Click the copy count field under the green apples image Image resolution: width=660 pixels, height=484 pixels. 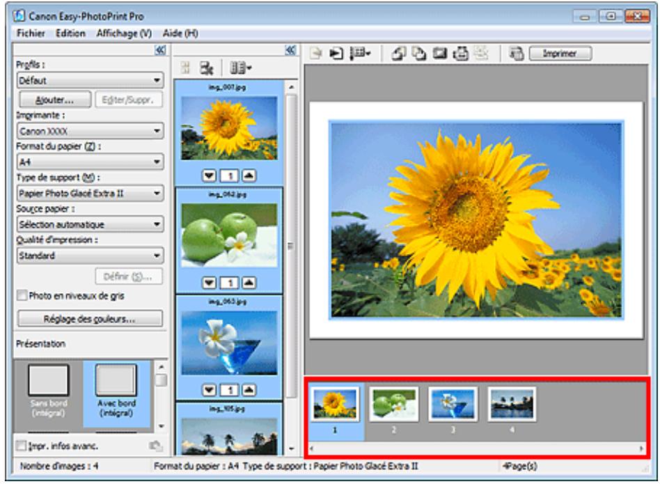pos(230,283)
